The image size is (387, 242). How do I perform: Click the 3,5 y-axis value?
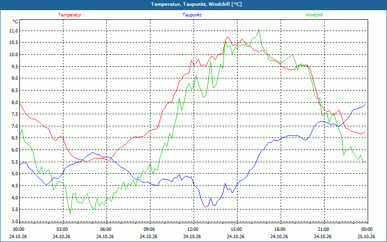click(15, 210)
